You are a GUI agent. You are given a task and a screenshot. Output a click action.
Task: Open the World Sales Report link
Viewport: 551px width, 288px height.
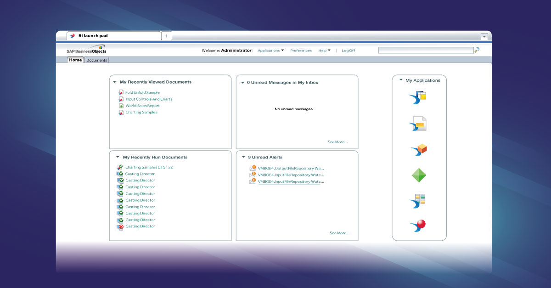[x=143, y=106]
